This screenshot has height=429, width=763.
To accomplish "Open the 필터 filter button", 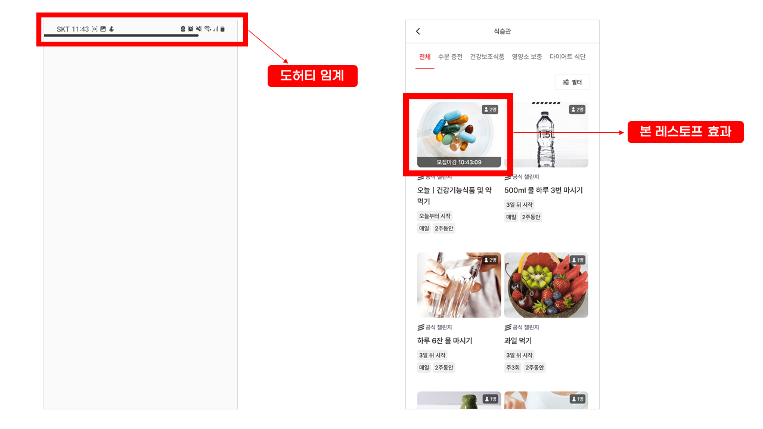I will tap(572, 82).
